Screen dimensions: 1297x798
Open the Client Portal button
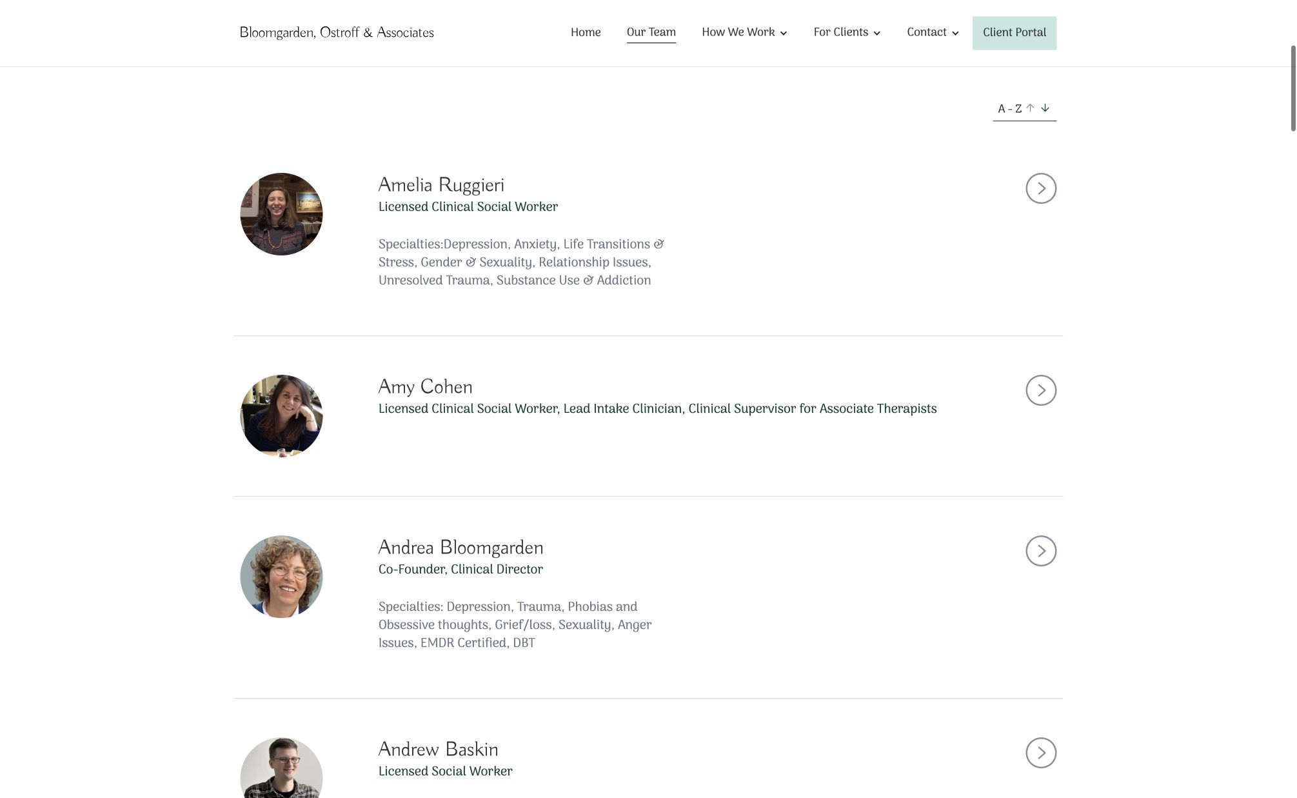(x=1015, y=33)
